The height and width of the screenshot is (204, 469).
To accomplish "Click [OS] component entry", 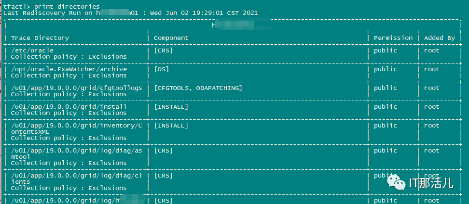I will [x=162, y=69].
